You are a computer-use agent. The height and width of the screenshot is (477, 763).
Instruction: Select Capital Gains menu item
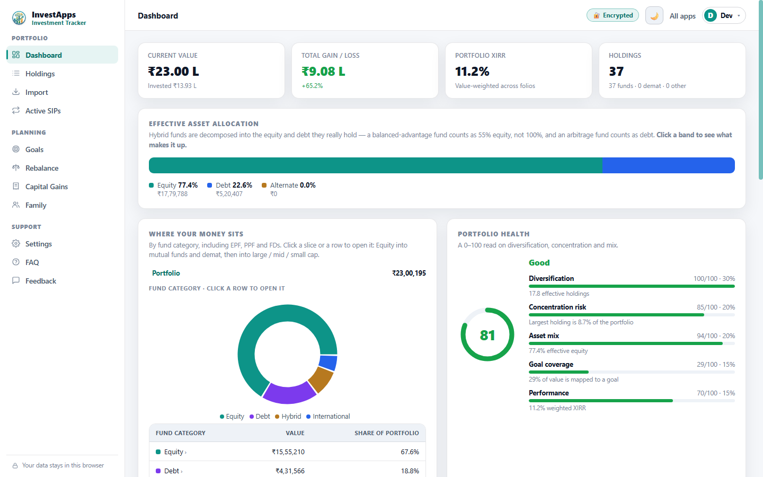62,186
